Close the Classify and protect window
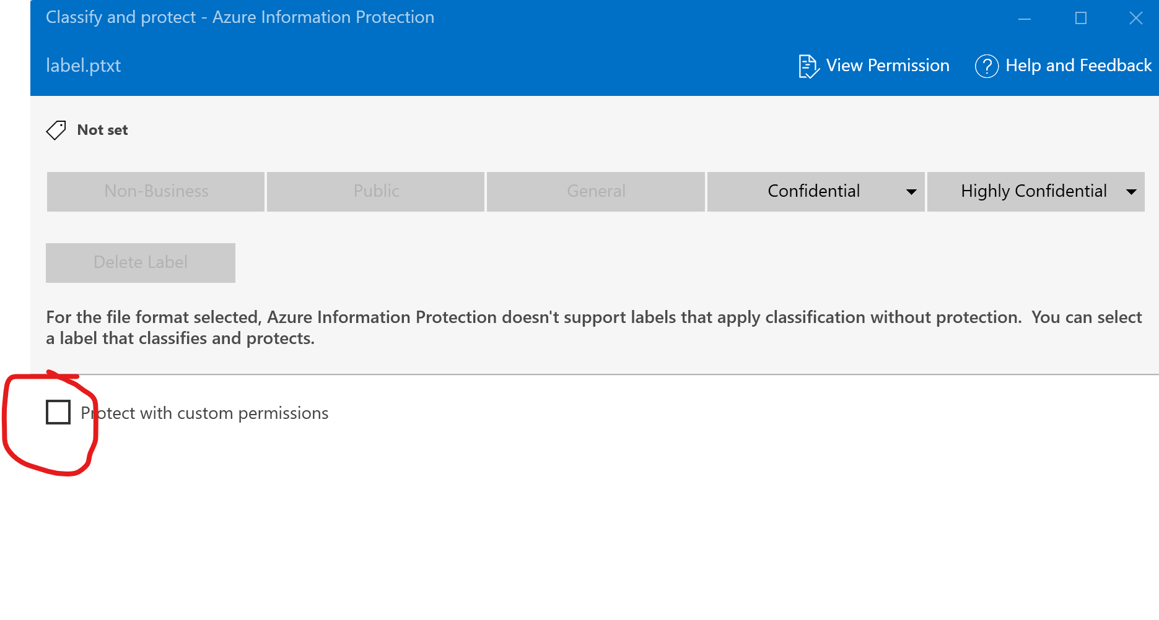This screenshot has width=1159, height=620. (1136, 19)
